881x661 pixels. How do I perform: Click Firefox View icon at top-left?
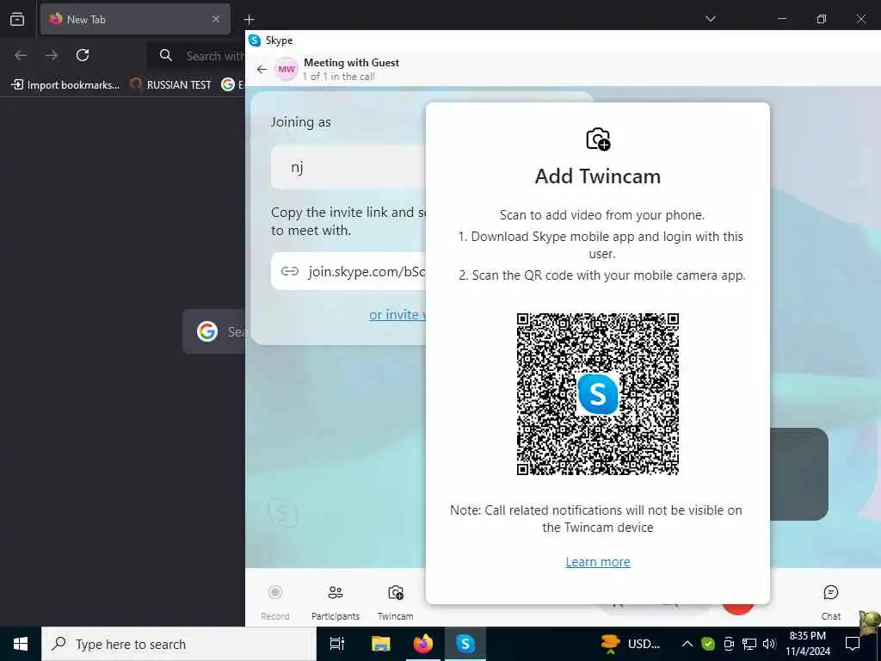(17, 19)
